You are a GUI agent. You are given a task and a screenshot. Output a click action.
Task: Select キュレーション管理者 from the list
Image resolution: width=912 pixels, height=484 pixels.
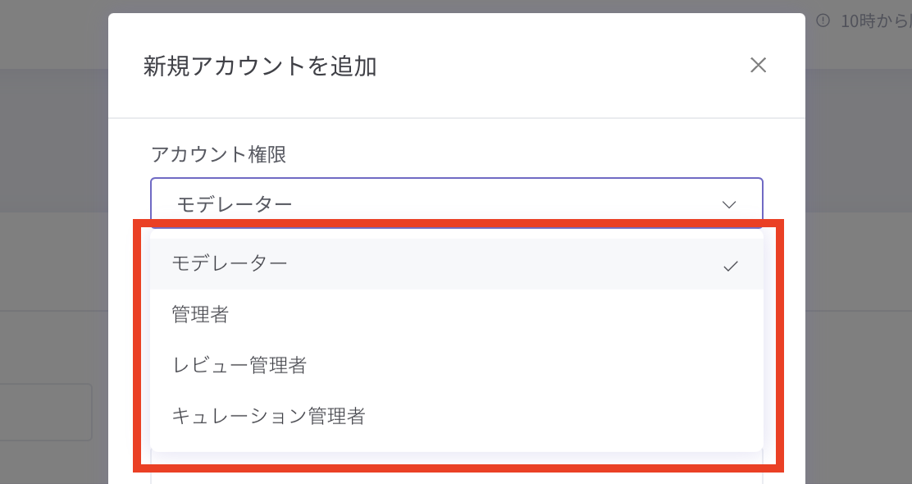pos(268,416)
